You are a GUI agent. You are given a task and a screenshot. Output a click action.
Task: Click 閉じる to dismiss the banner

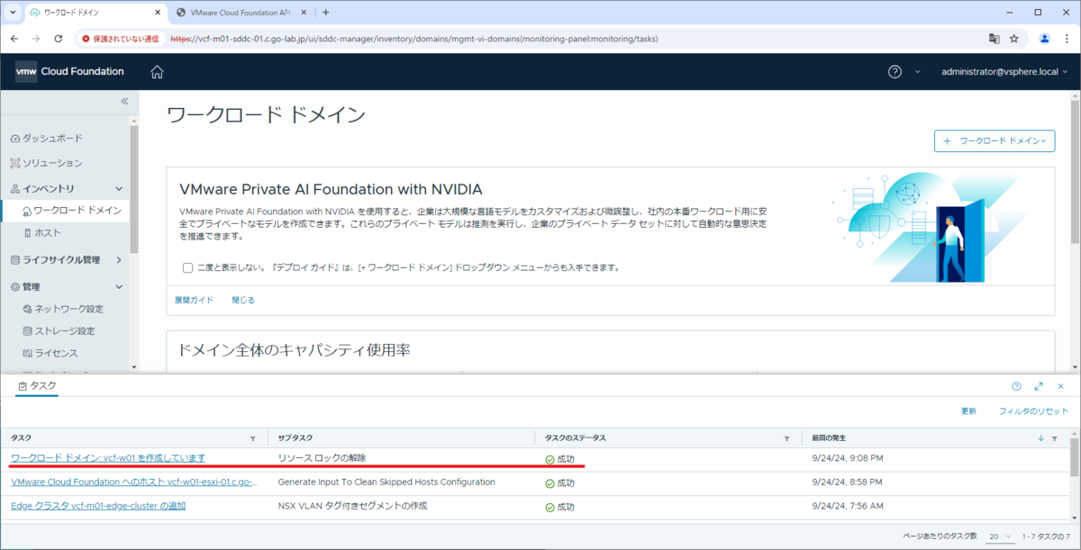click(243, 300)
